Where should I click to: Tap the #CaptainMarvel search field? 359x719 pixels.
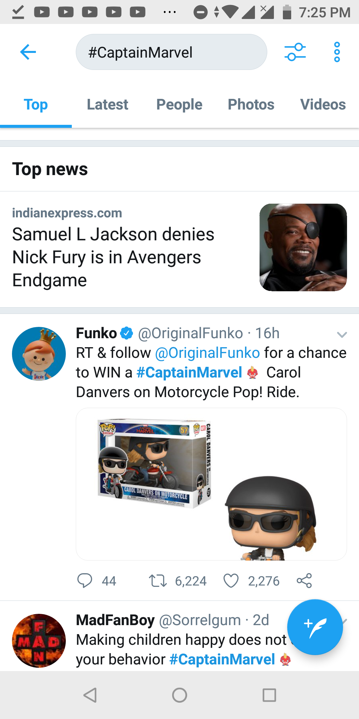171,52
